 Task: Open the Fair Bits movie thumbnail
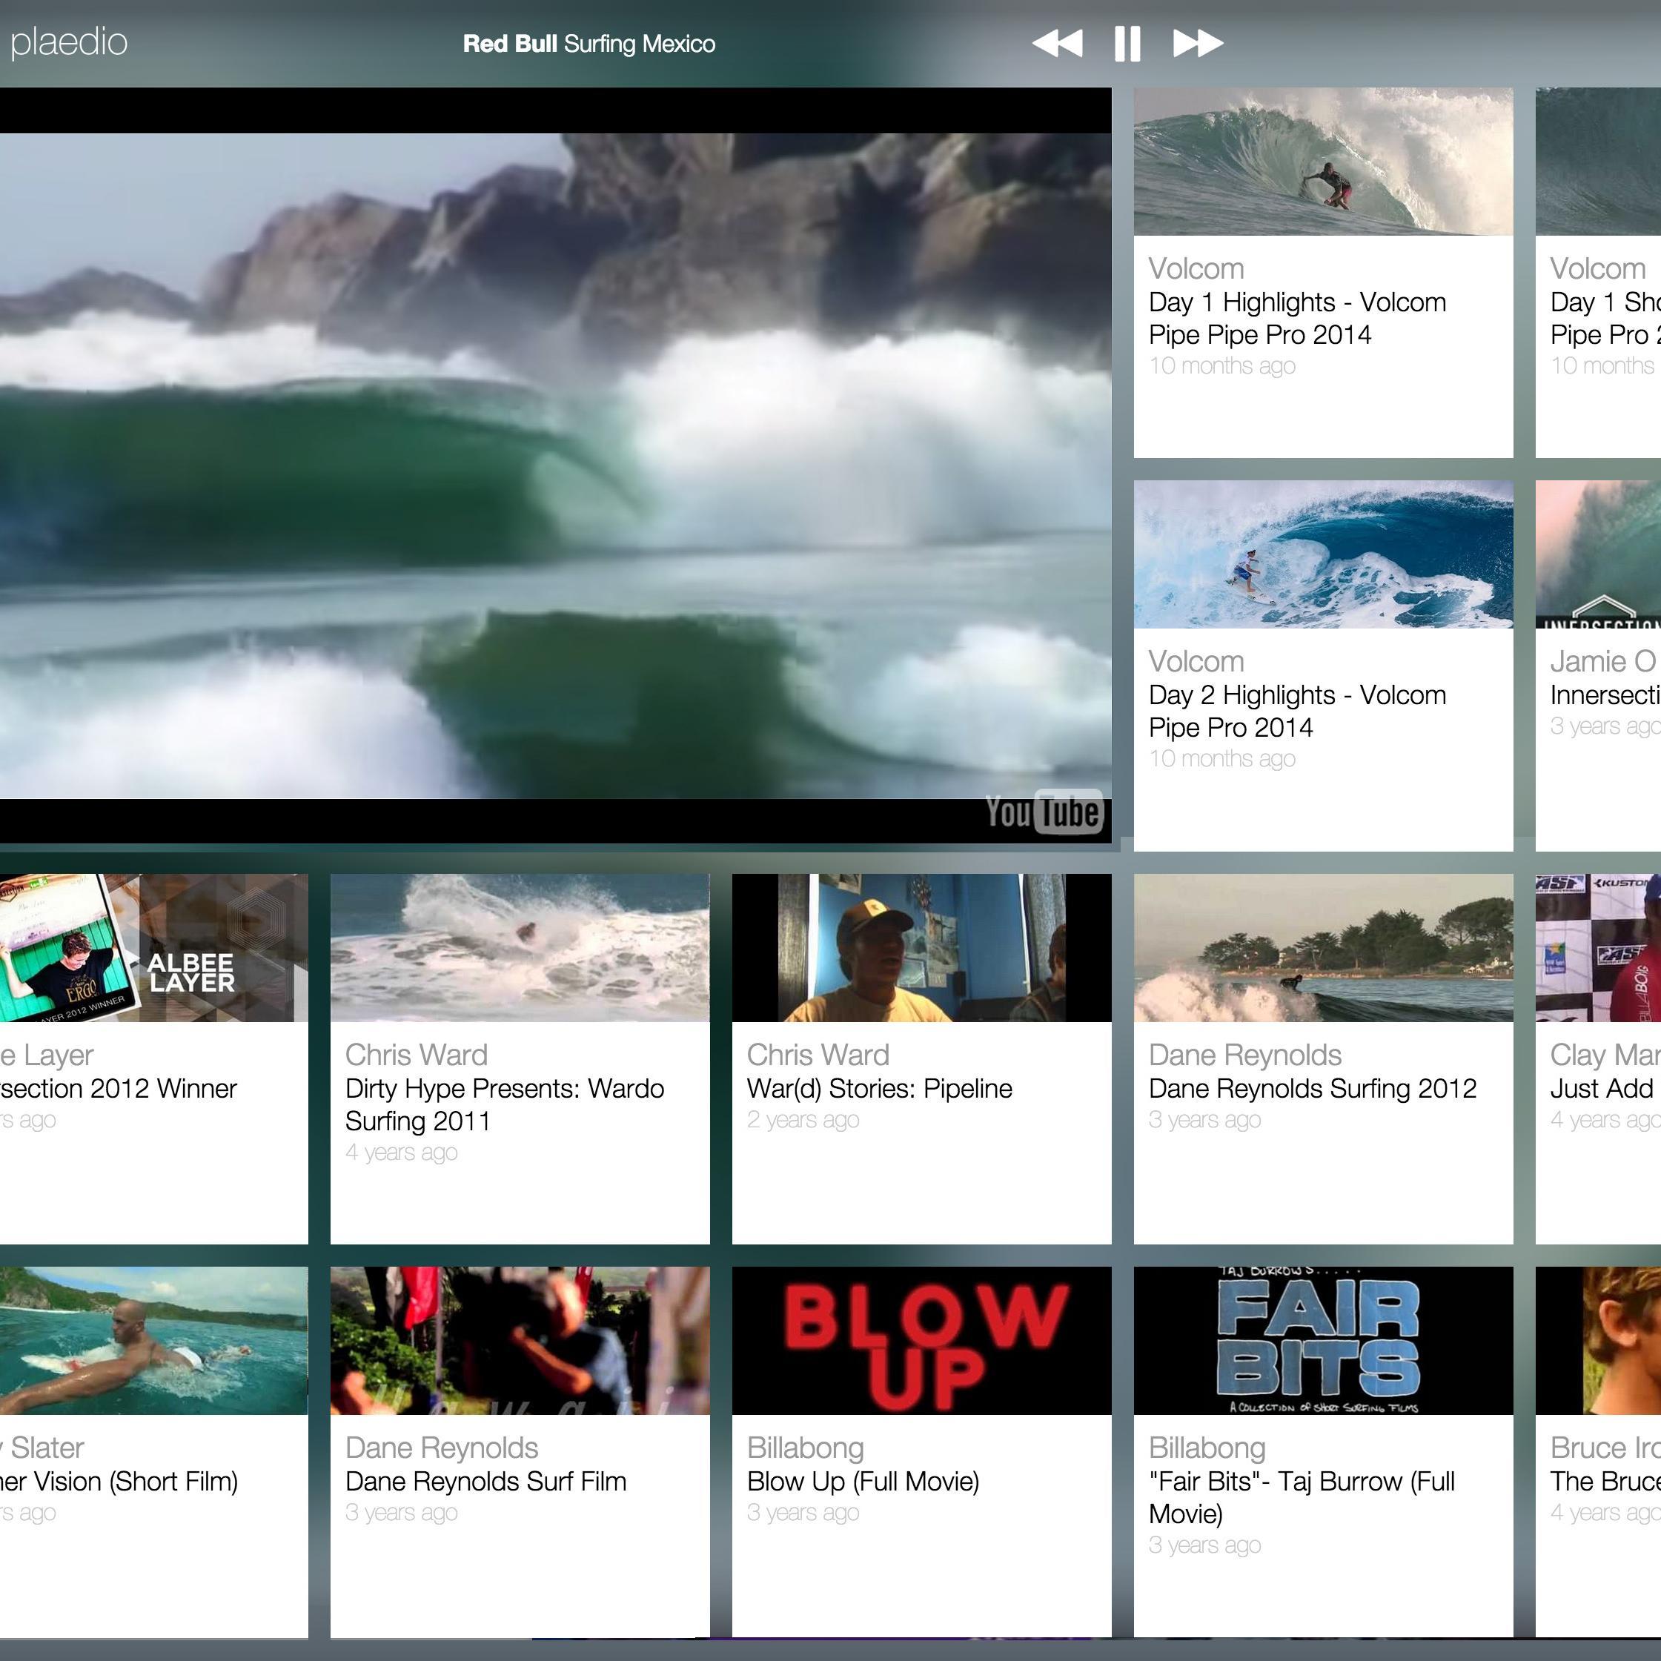coord(1323,1342)
